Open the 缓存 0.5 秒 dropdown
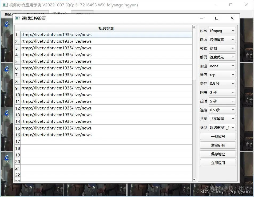This screenshot has height=197, width=254. click(x=222, y=84)
